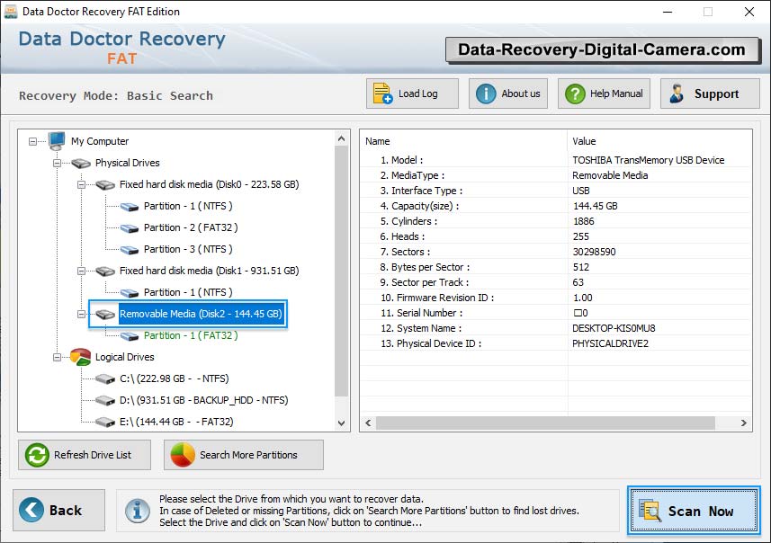The width and height of the screenshot is (771, 543).
Task: Click the D:\ BACKUP_HDD drive icon
Action: point(105,400)
